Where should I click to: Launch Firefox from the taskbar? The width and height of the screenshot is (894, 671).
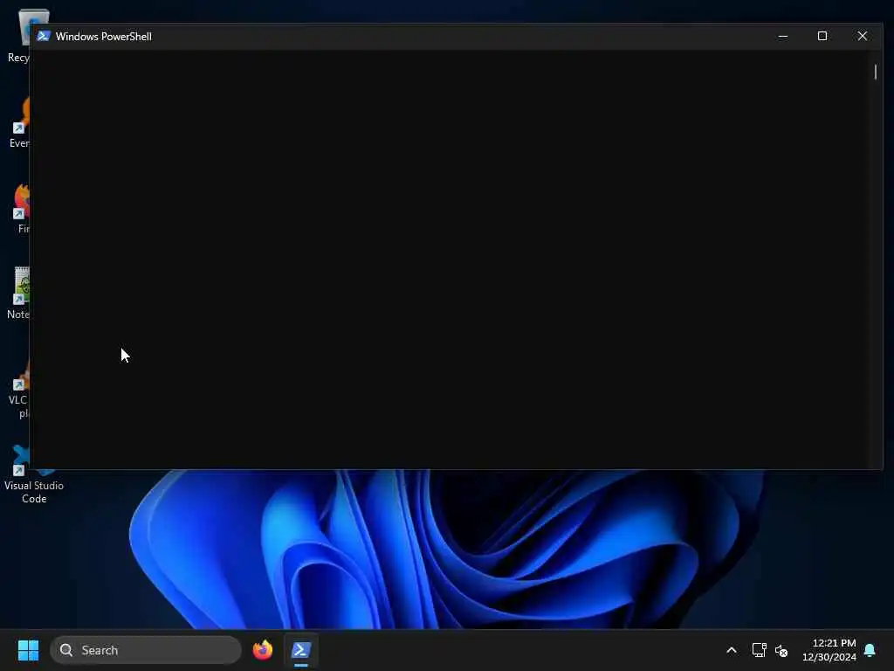click(263, 650)
